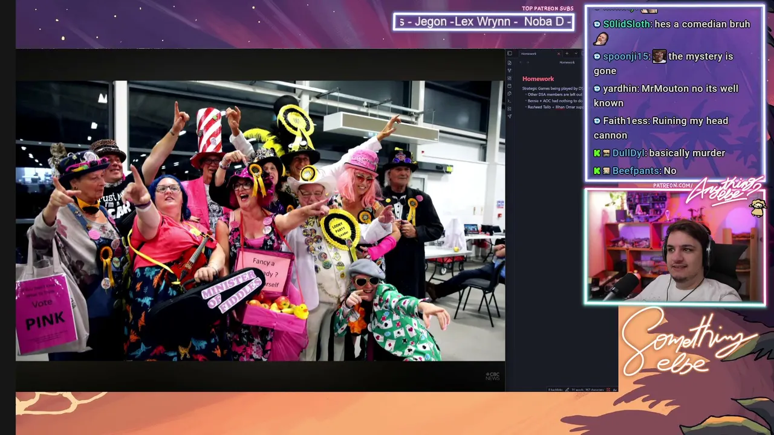Click the backlinks count in the status bar
Screen dimensions: 774x435
coord(556,390)
